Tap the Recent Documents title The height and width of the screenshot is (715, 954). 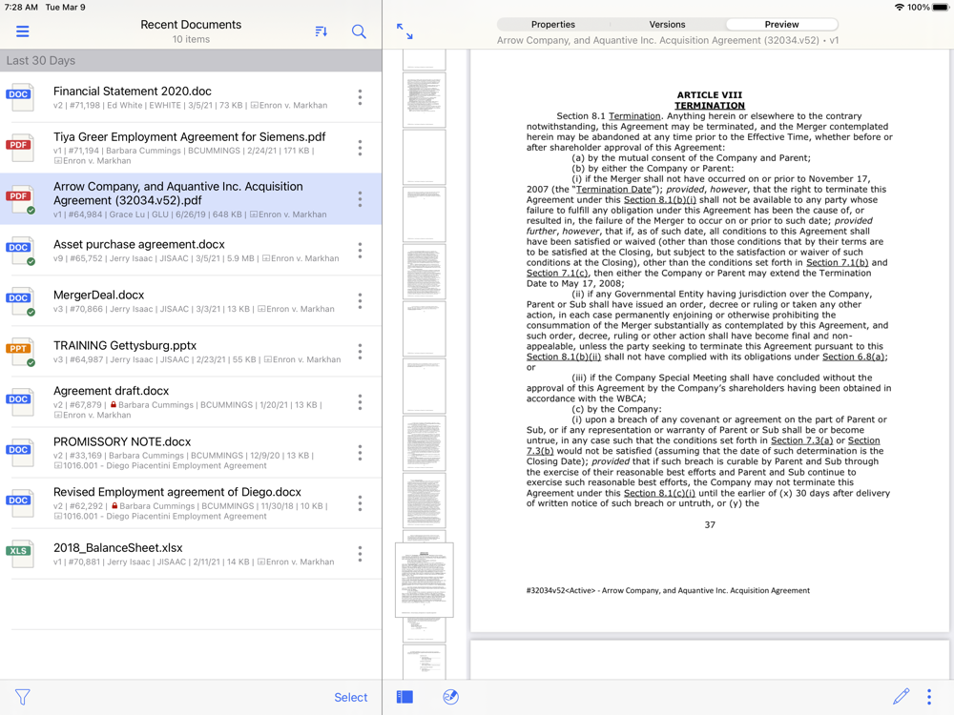pos(191,25)
